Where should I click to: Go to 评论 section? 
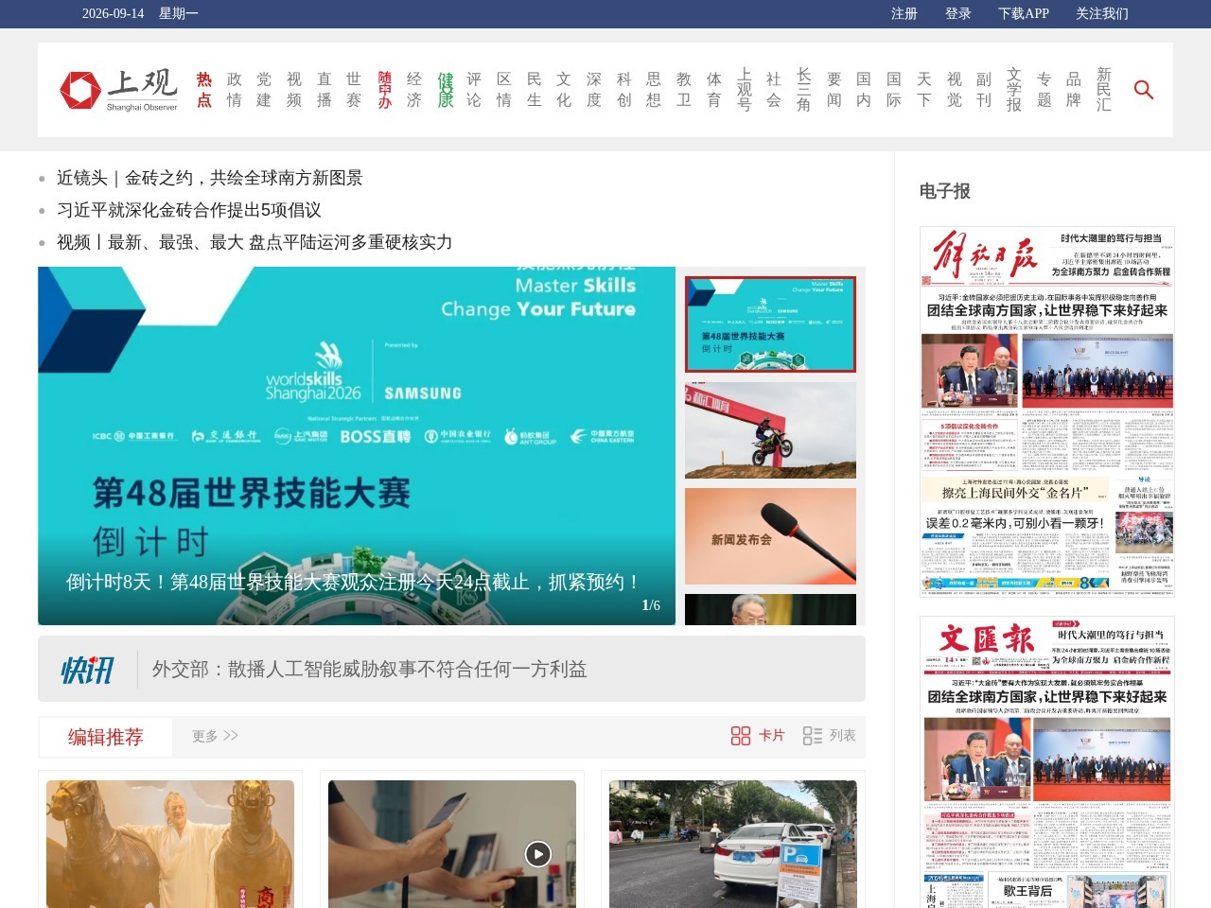pyautogui.click(x=474, y=90)
